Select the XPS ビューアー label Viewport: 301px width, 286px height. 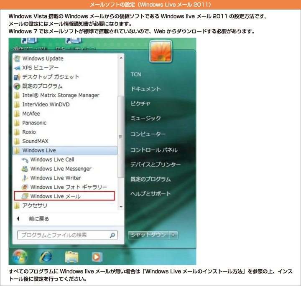click(40, 68)
